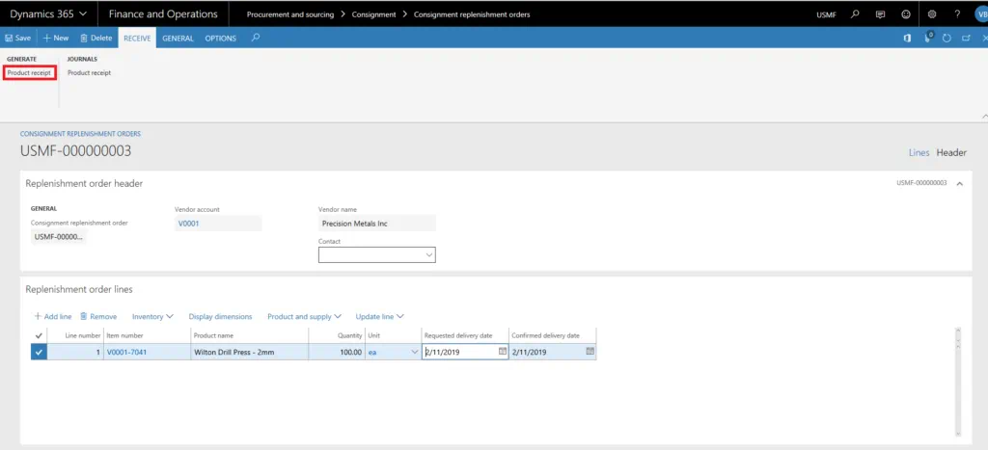Open the Dynamics 365 app dropdown

[x=48, y=13]
